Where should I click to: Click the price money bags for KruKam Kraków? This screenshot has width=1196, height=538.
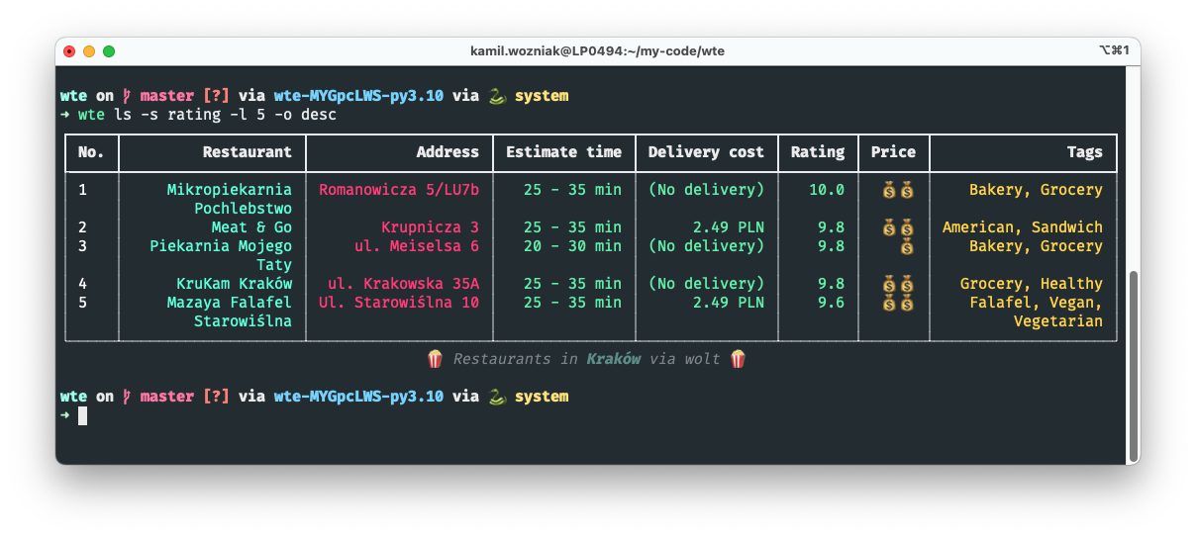[898, 284]
